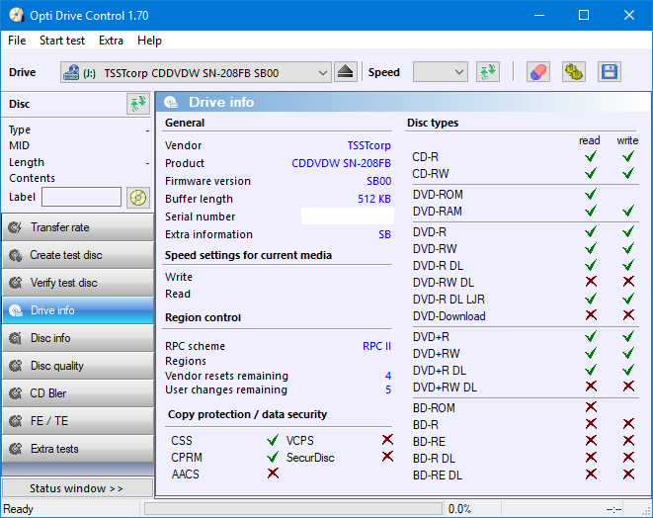This screenshot has width=653, height=518.
Task: Select Verify test disc
Action: click(78, 283)
